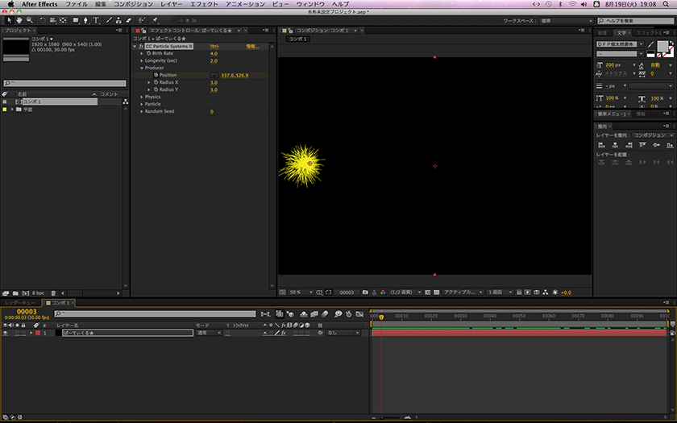Switch to the レンダーキュー tab
This screenshot has width=677, height=423.
tap(20, 303)
